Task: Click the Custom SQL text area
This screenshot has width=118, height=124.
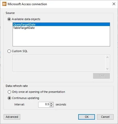Action: [59, 63]
